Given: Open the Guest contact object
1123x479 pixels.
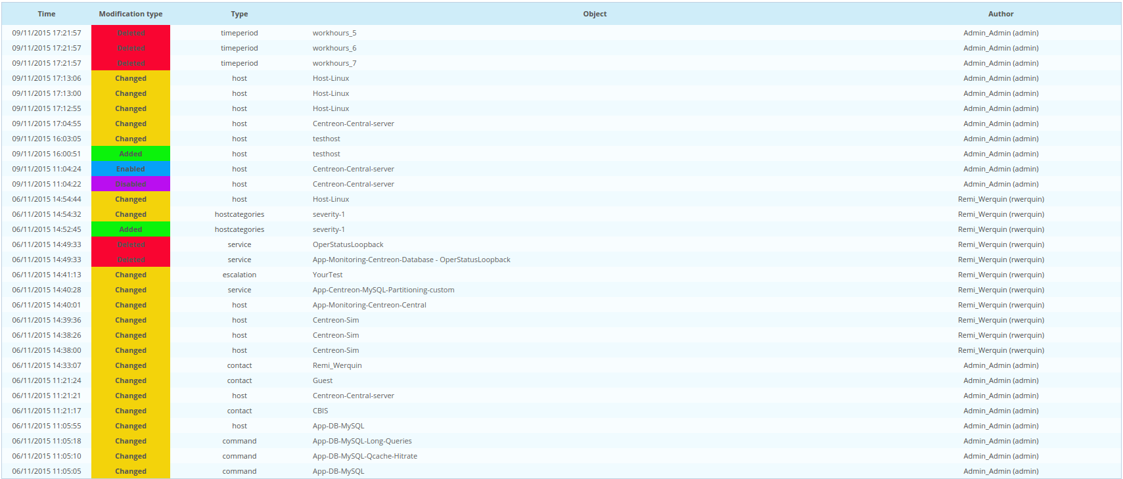Looking at the screenshot, I should tap(323, 380).
